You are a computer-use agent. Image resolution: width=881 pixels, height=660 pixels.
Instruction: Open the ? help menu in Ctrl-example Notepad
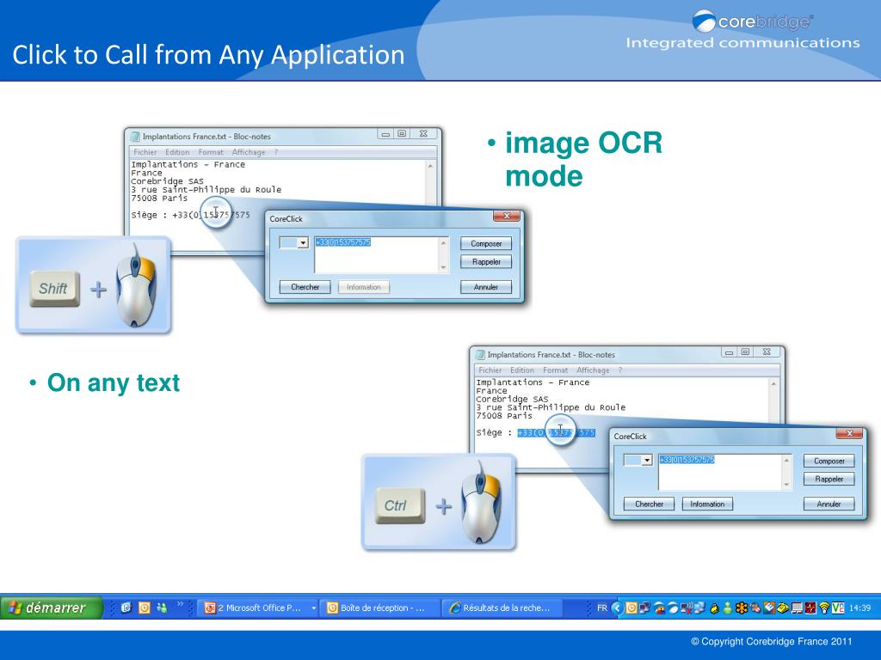click(620, 370)
